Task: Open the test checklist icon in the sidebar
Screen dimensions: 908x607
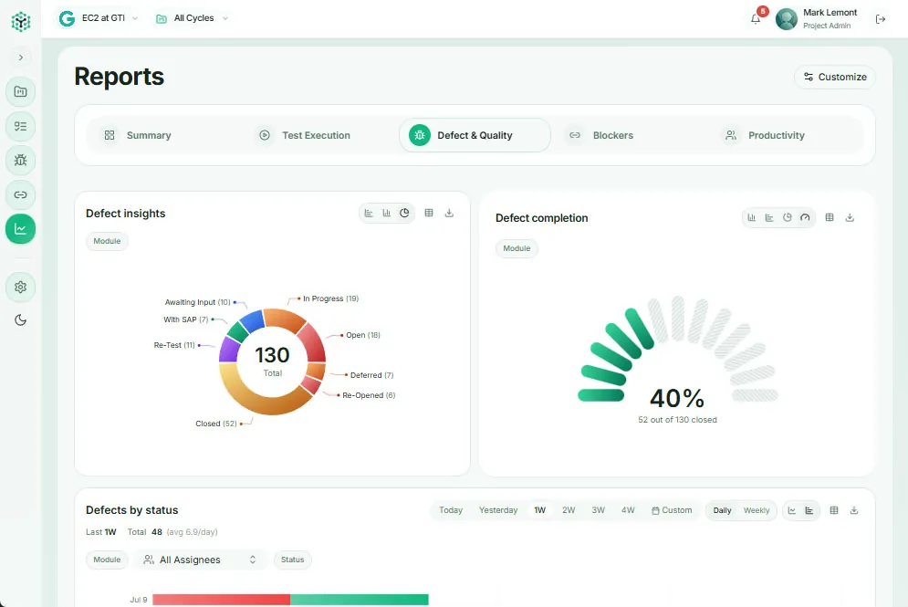Action: click(x=20, y=126)
